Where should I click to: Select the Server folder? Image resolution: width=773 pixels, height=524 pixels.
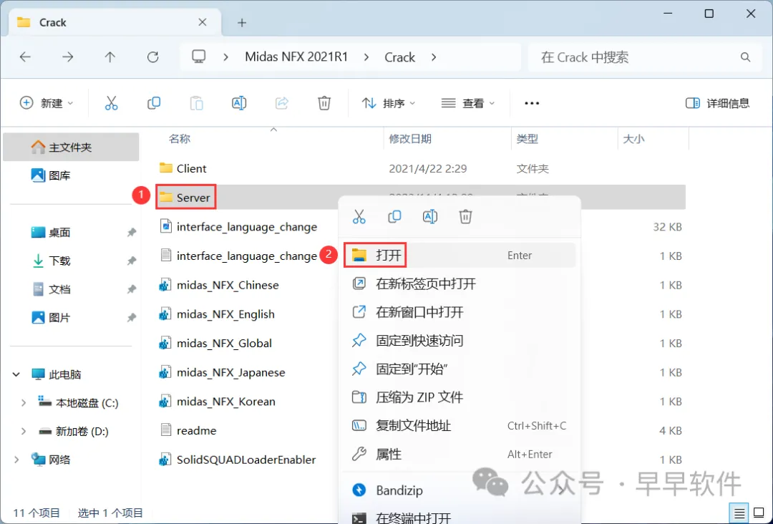pos(185,197)
